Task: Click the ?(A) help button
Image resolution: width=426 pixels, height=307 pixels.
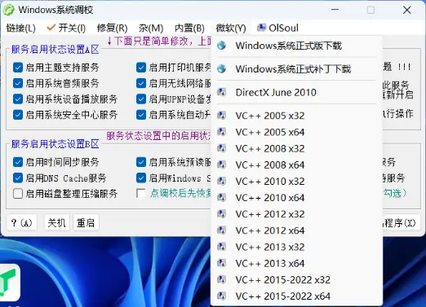Action: click(22, 223)
